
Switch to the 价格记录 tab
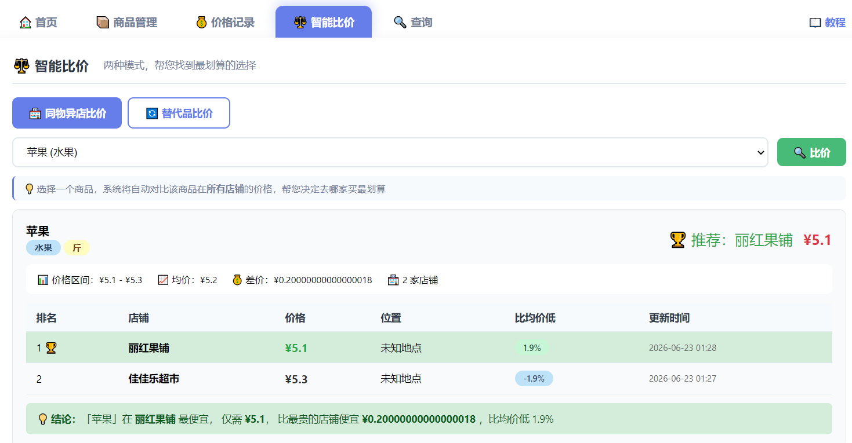[x=226, y=23]
